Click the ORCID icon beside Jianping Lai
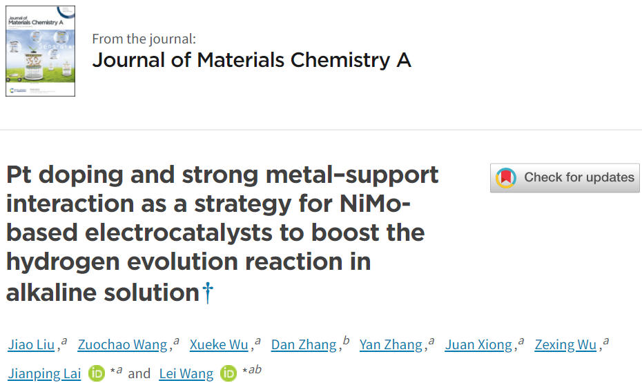 tap(97, 373)
